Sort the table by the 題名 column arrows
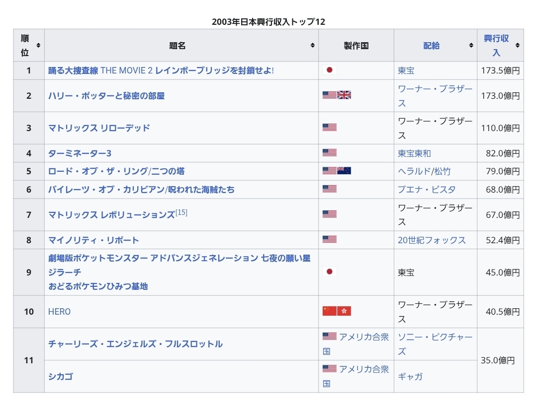Image resolution: width=537 pixels, height=406 pixels. click(312, 45)
